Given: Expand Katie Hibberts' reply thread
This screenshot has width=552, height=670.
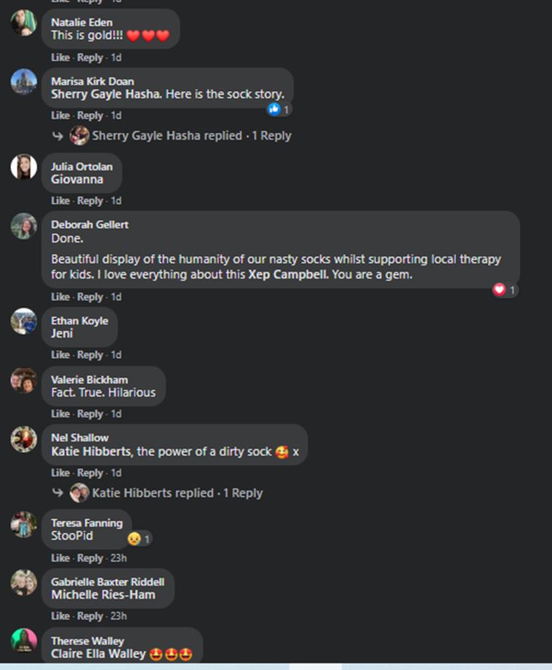Looking at the screenshot, I should click(x=167, y=492).
